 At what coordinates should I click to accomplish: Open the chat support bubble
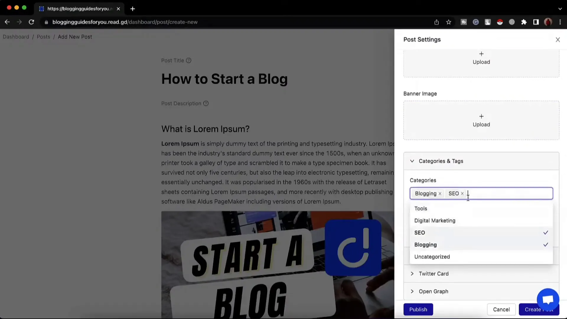(x=548, y=300)
